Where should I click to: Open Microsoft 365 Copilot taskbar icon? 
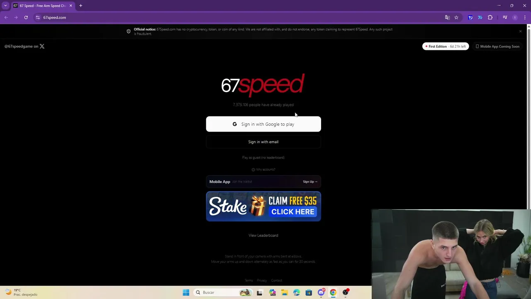pos(272,292)
